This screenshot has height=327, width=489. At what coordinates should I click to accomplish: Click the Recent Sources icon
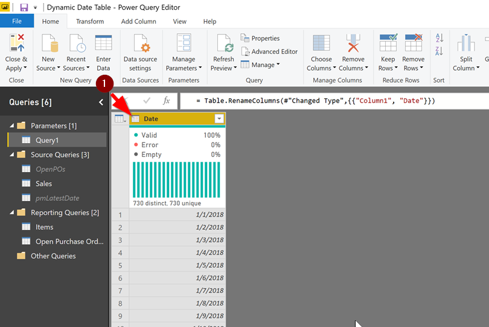click(x=77, y=43)
